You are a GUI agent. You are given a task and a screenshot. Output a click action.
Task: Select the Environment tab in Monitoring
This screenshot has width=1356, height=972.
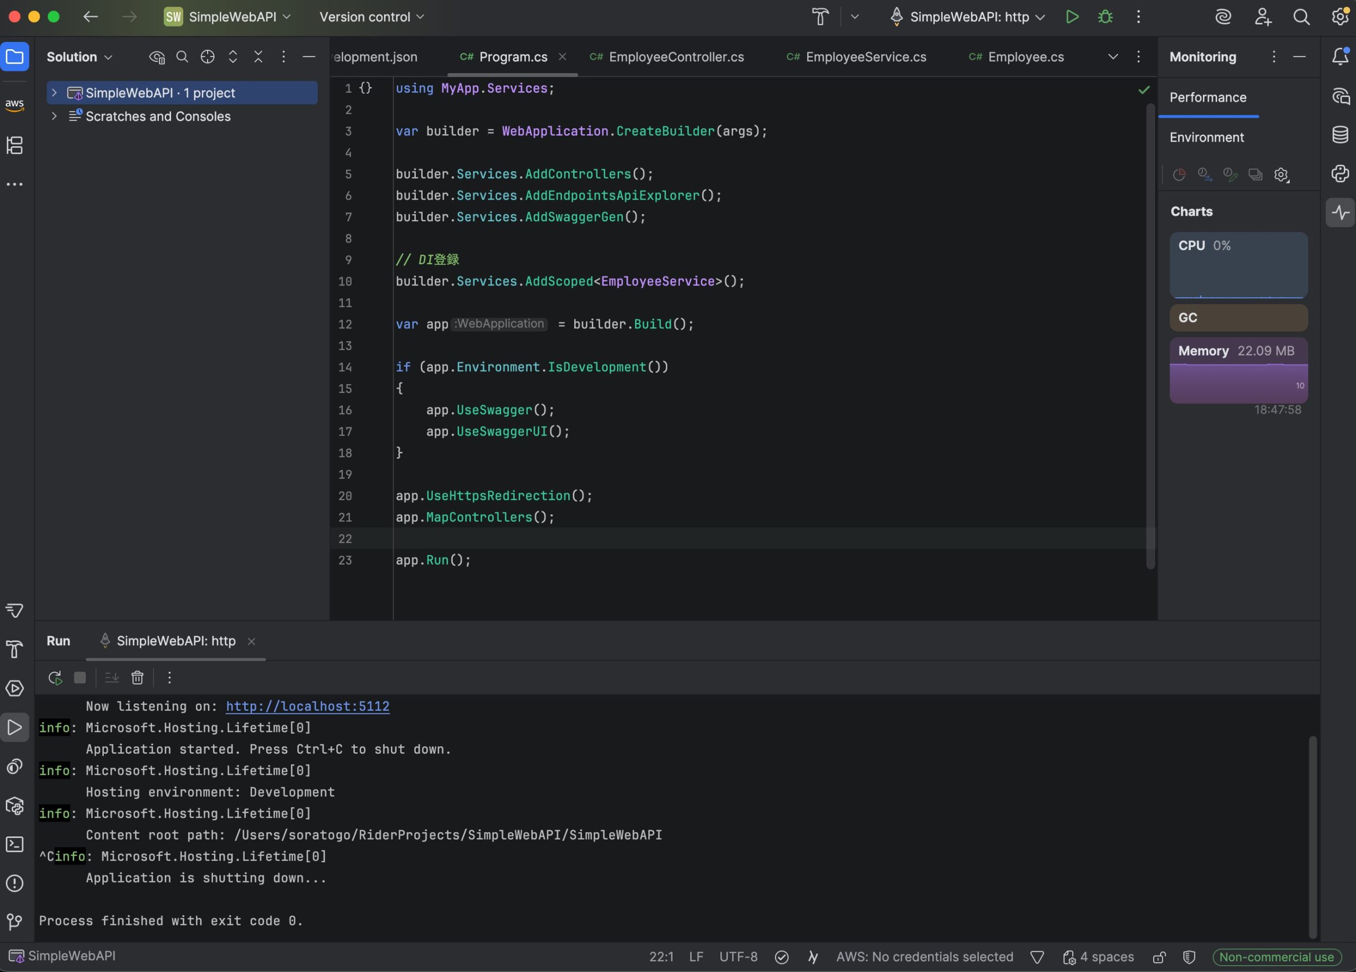point(1207,138)
